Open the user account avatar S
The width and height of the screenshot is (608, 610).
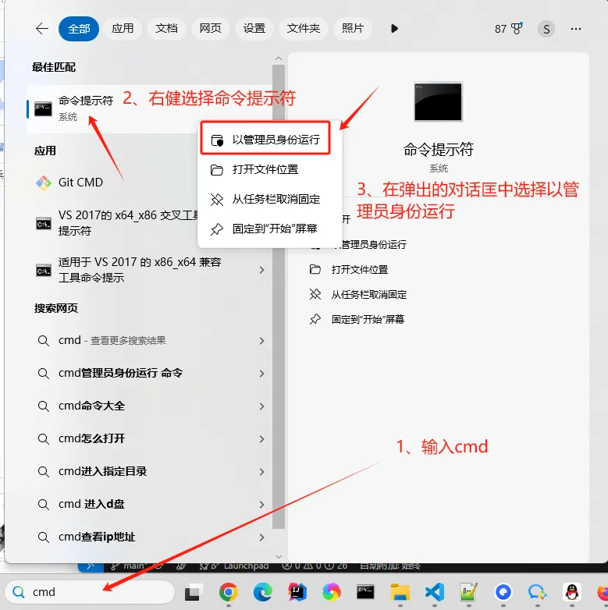[546, 29]
